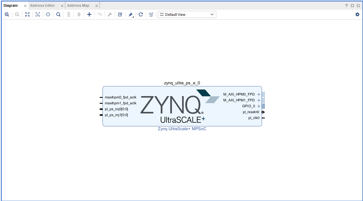
Task: Click the Regenerate Layout refresh icon
Action: pyautogui.click(x=141, y=14)
